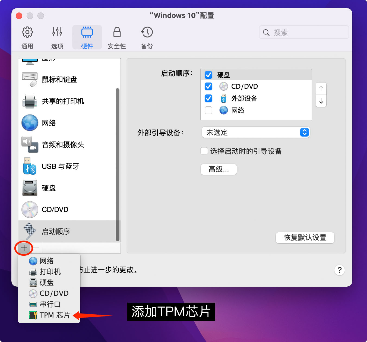Choose 网络 from the add-device menu
Image resolution: width=367 pixels, height=342 pixels.
click(49, 261)
